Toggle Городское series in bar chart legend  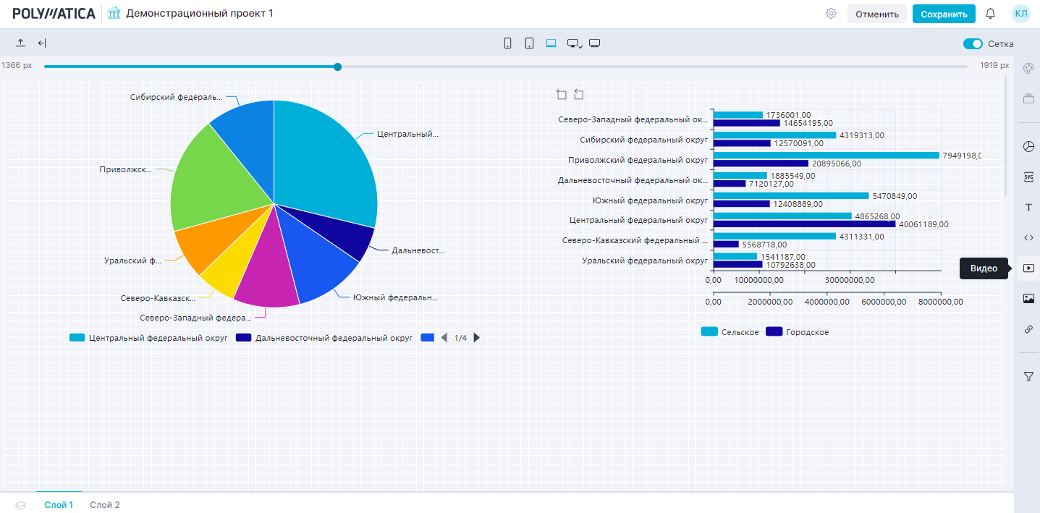coord(797,332)
